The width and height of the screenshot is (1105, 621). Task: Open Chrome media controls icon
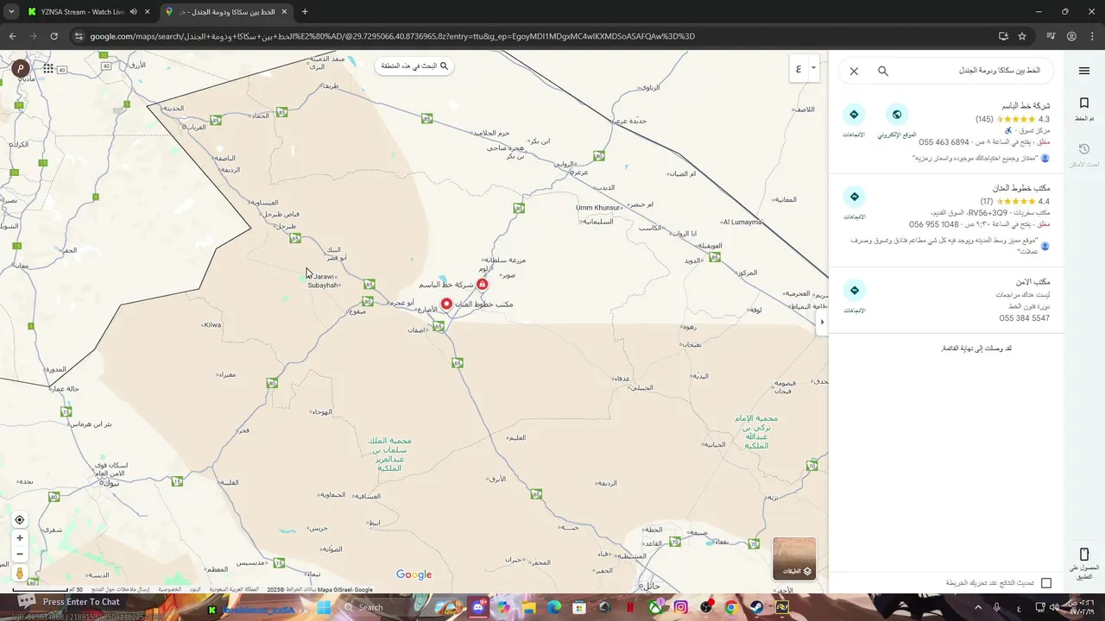click(1051, 36)
